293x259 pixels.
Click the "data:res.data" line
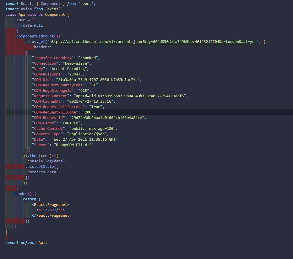click(42, 172)
